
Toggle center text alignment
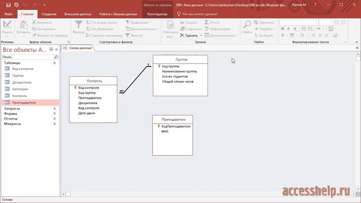click(x=320, y=35)
